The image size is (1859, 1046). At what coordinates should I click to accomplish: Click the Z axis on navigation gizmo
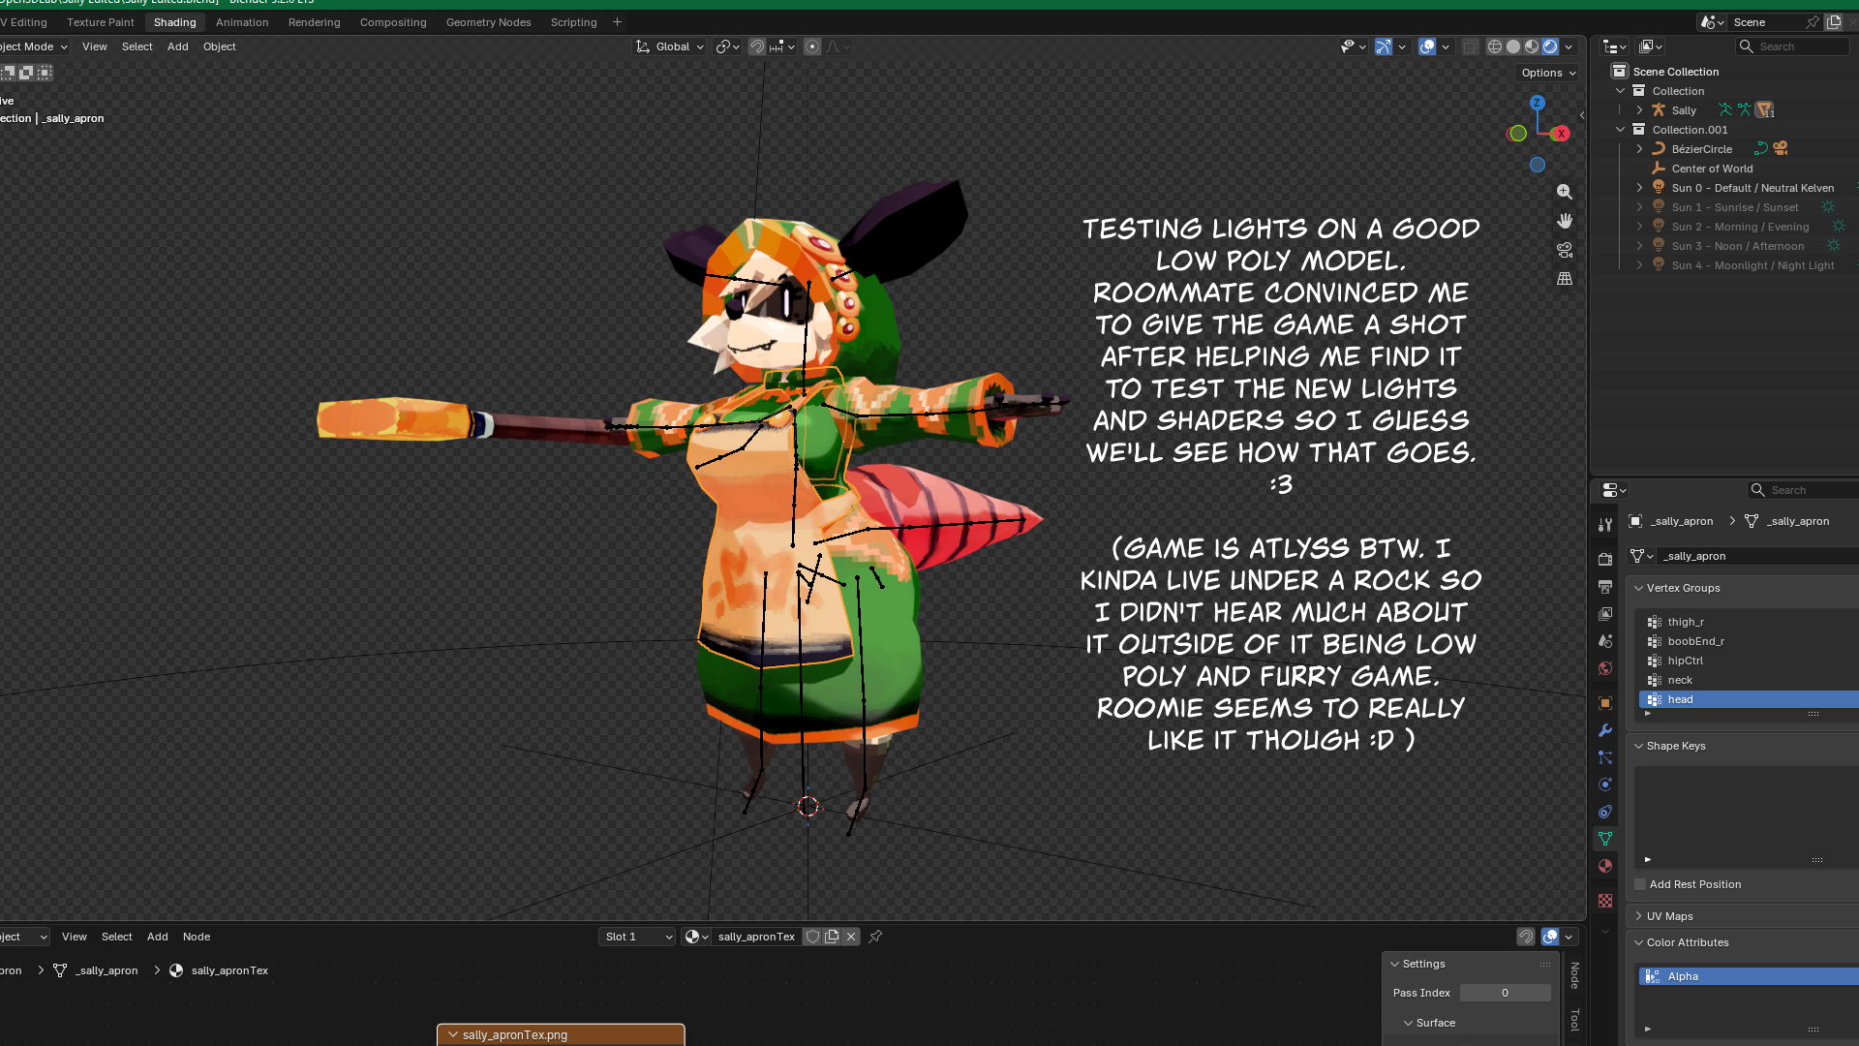click(x=1538, y=103)
